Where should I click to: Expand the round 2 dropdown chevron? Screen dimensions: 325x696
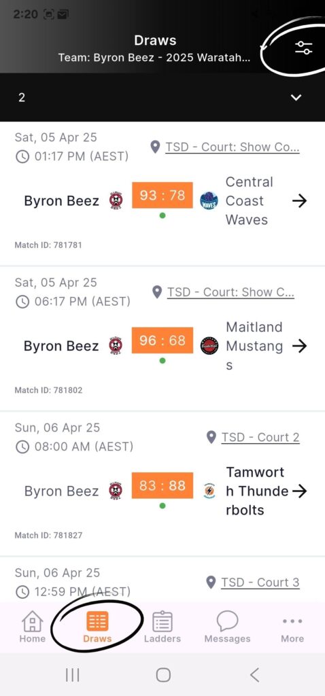point(296,97)
